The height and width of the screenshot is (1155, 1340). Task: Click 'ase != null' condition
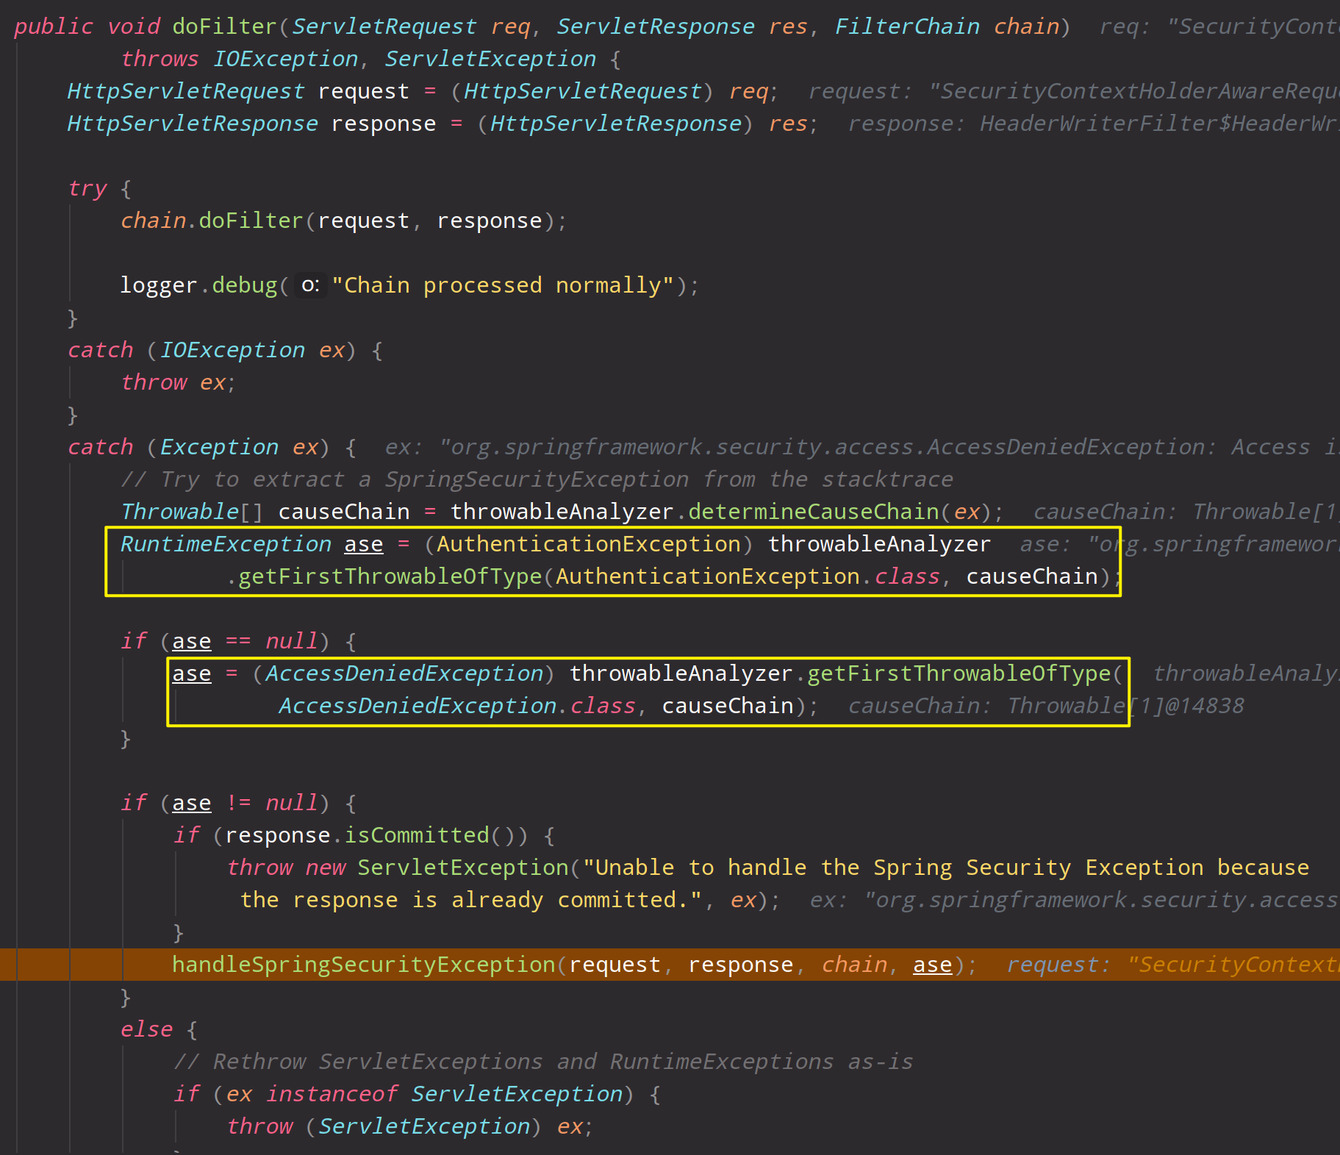click(245, 803)
